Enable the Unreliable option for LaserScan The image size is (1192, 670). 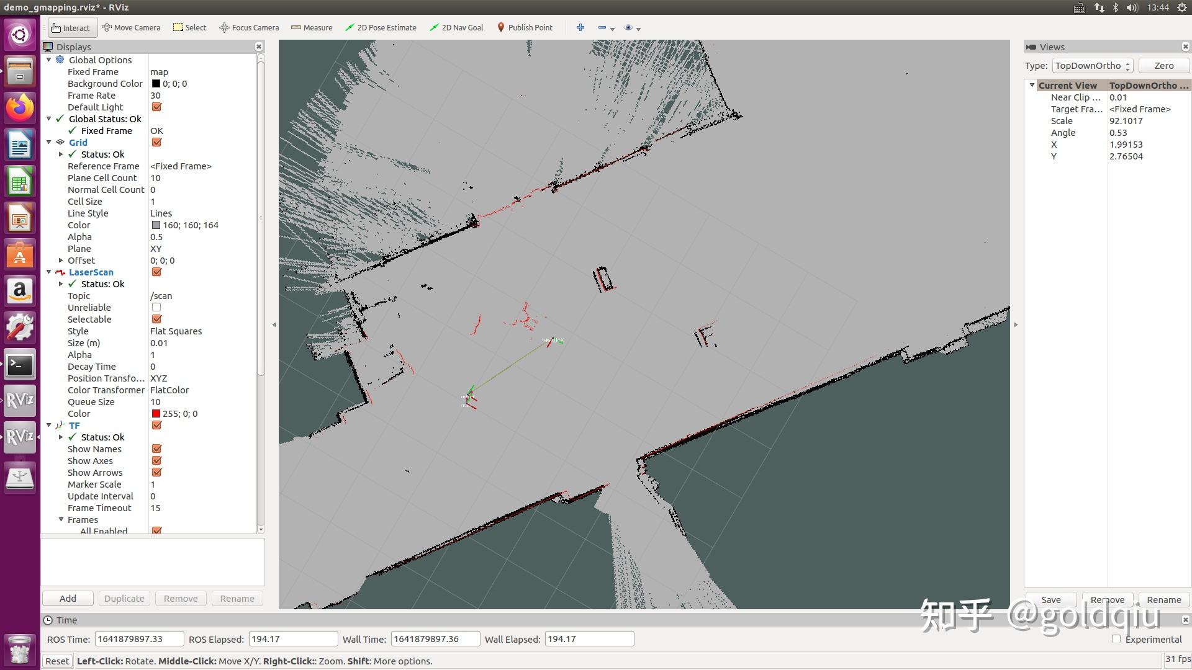tap(156, 307)
